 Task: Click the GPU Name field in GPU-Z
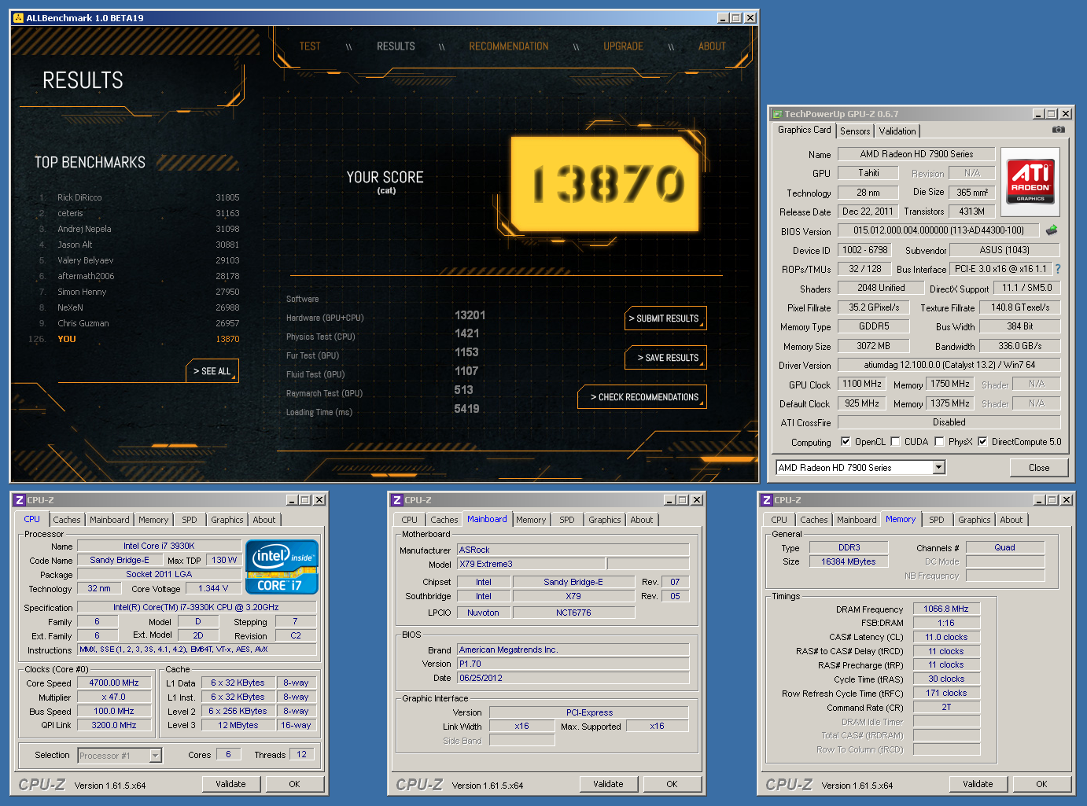[916, 154]
